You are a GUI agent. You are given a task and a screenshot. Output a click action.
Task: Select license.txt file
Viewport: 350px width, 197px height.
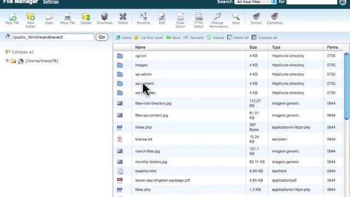(143, 140)
